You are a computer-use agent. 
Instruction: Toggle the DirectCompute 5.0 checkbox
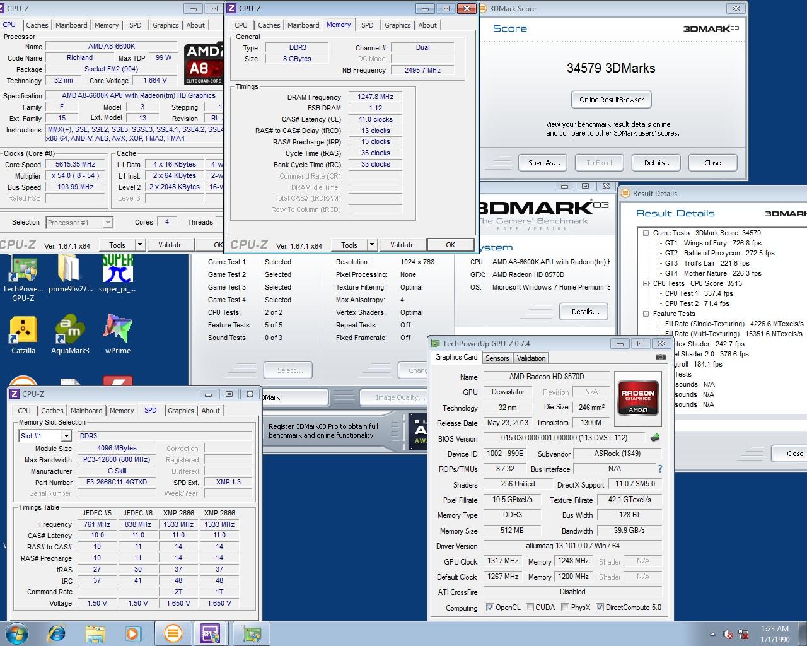click(x=600, y=608)
